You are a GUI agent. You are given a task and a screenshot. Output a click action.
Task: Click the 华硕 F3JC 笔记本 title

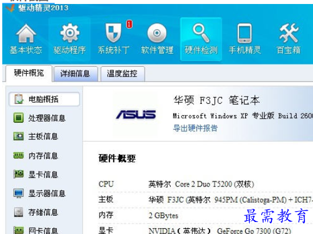point(217,100)
